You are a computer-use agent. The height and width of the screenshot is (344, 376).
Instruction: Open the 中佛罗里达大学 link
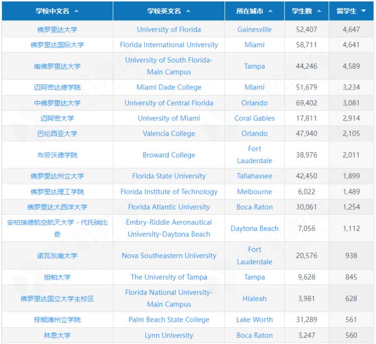57,103
